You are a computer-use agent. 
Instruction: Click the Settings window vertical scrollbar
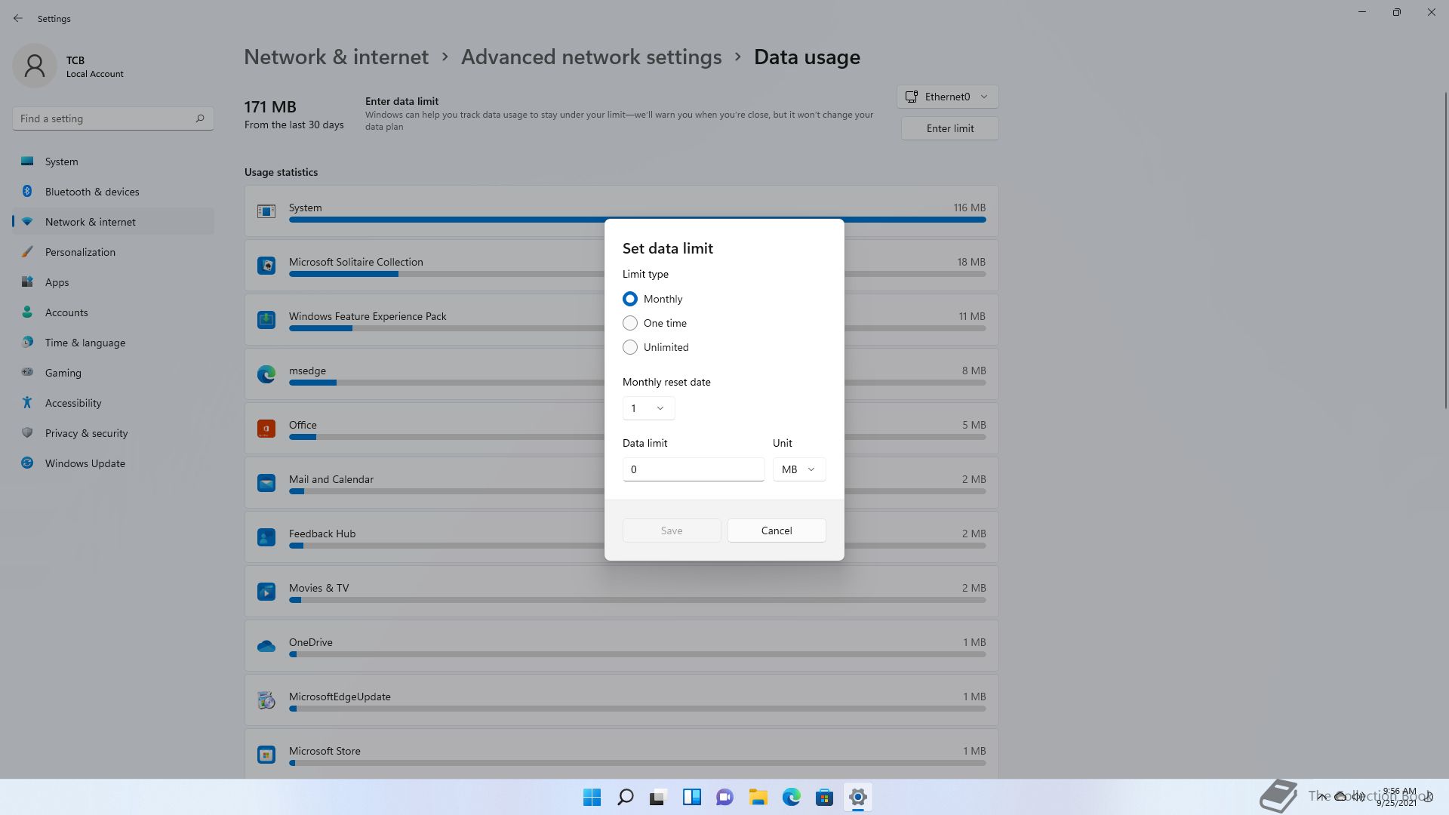(x=1445, y=249)
